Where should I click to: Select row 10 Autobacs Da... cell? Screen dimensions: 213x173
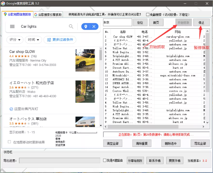123,72
